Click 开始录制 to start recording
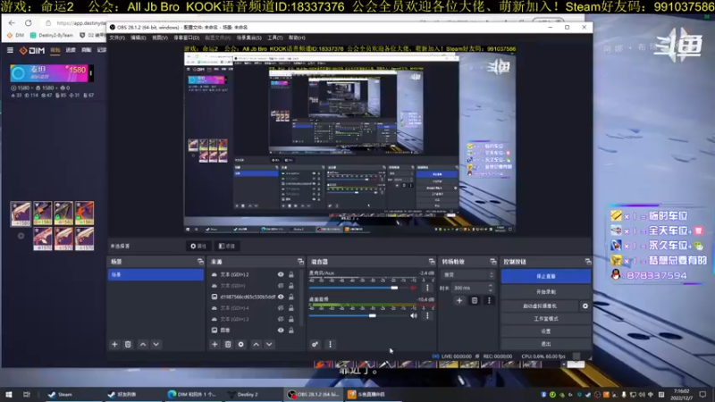This screenshot has height=402, width=715. coord(546,292)
